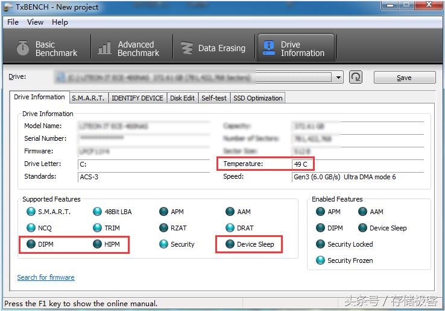Viewport: 445px width, 311px height.
Task: Click the RZAT feature indicator
Action: [163, 228]
